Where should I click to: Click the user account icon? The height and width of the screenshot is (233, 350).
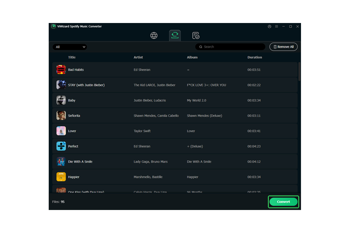(x=269, y=27)
